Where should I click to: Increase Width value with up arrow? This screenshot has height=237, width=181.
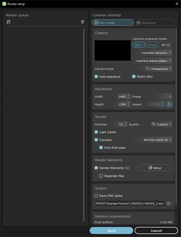point(128,95)
